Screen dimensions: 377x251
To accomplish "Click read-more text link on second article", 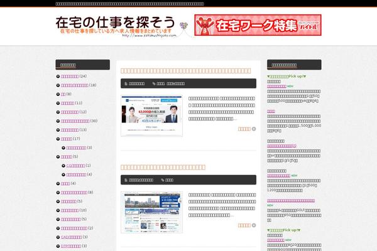I will click(x=244, y=225).
